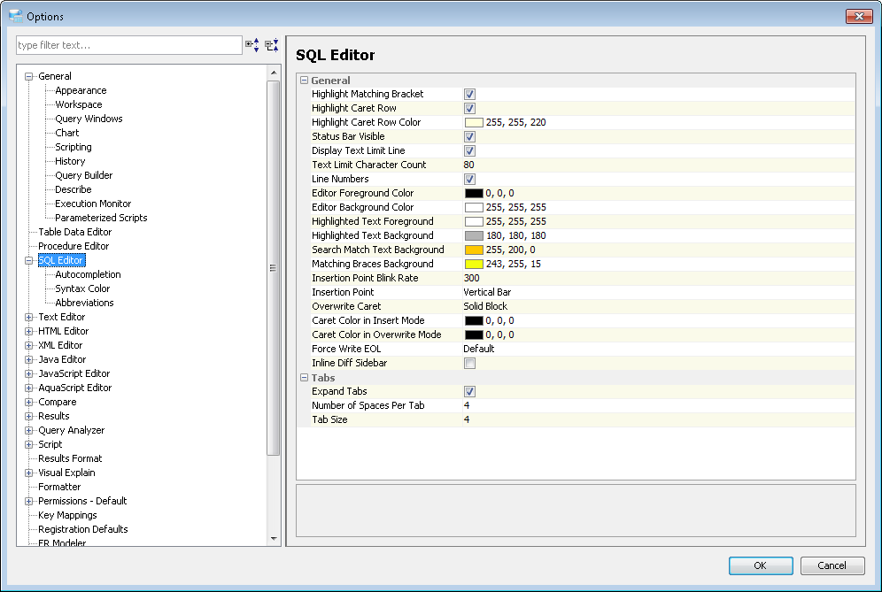The width and height of the screenshot is (882, 592).
Task: Enable Inline Diff Sidebar checkbox
Action: (x=469, y=363)
